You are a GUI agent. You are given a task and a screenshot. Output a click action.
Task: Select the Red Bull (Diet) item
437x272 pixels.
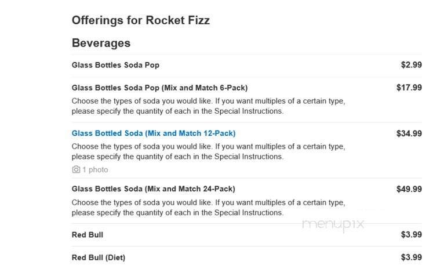tap(98, 258)
